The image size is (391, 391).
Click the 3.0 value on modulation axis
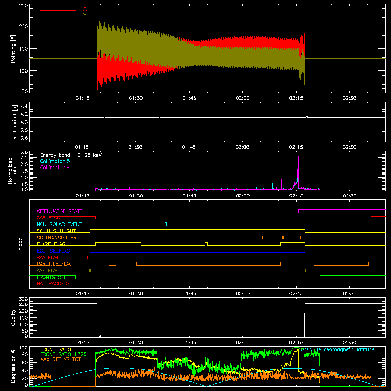[x=24, y=152]
